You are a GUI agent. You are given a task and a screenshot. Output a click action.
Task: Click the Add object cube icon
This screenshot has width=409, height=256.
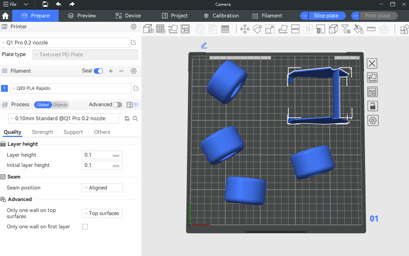click(148, 29)
